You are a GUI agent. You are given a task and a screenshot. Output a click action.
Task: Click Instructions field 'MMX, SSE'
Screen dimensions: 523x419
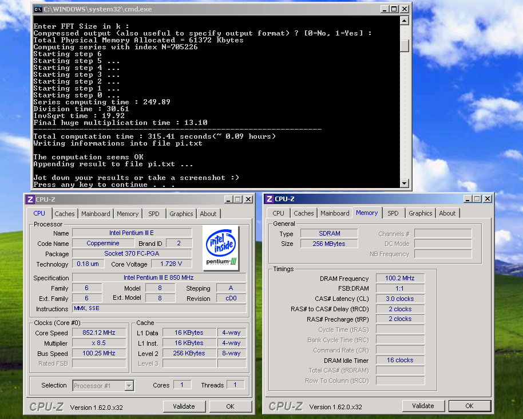pos(160,308)
